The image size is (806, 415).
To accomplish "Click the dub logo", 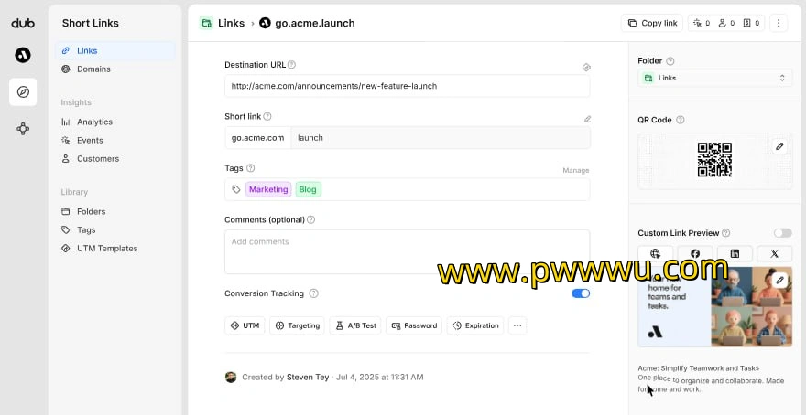I will (x=23, y=23).
